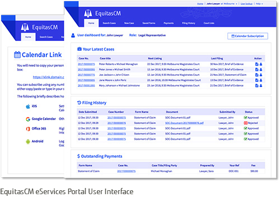Open person action for Peter Jones v Michael Smith
Viewport: 280px width, 202px height.
click(261, 70)
